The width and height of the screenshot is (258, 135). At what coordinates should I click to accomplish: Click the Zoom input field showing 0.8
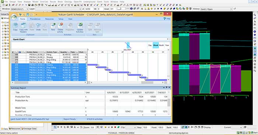pyautogui.click(x=93, y=127)
